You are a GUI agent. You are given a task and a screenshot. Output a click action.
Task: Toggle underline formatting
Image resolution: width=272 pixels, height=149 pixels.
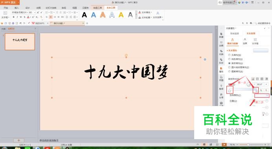[21, 17]
